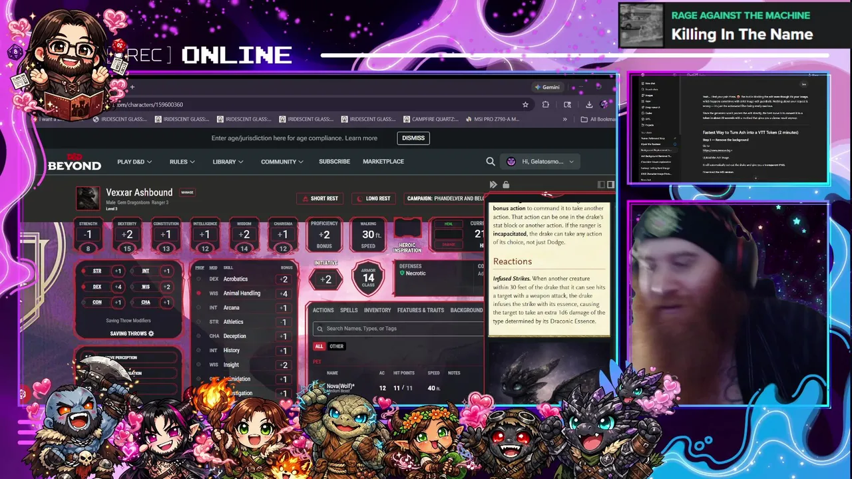Open browser downloads icon
This screenshot has height=479, width=852.
[589, 104]
